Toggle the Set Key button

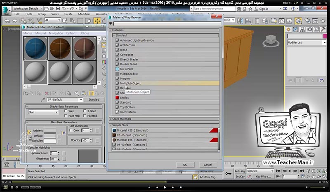240,176
